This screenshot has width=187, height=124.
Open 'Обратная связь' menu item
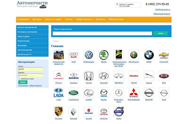point(116,19)
